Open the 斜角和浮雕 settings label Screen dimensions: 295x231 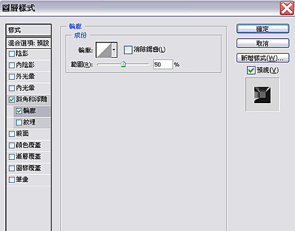tap(31, 99)
